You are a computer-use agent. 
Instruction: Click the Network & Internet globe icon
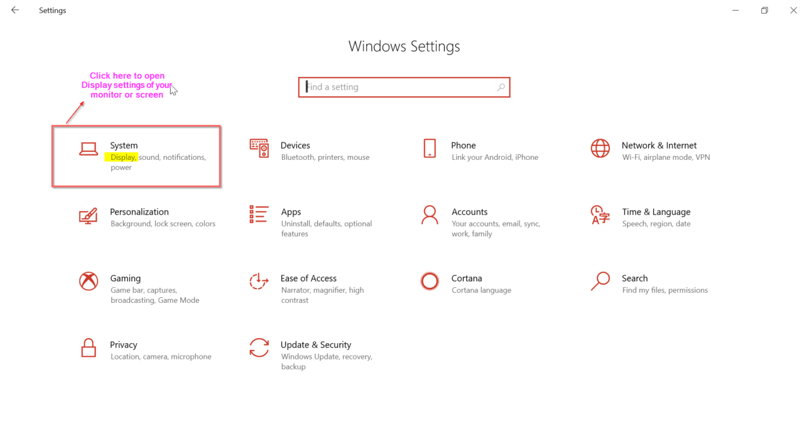click(x=600, y=149)
